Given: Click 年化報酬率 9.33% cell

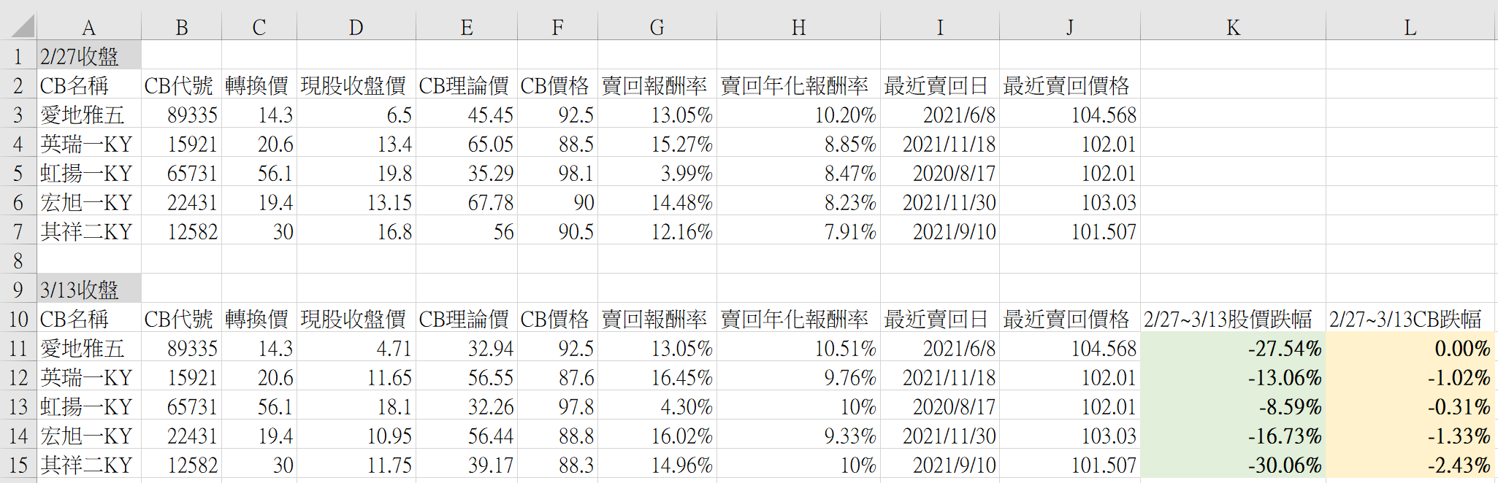Looking at the screenshot, I should click(798, 436).
